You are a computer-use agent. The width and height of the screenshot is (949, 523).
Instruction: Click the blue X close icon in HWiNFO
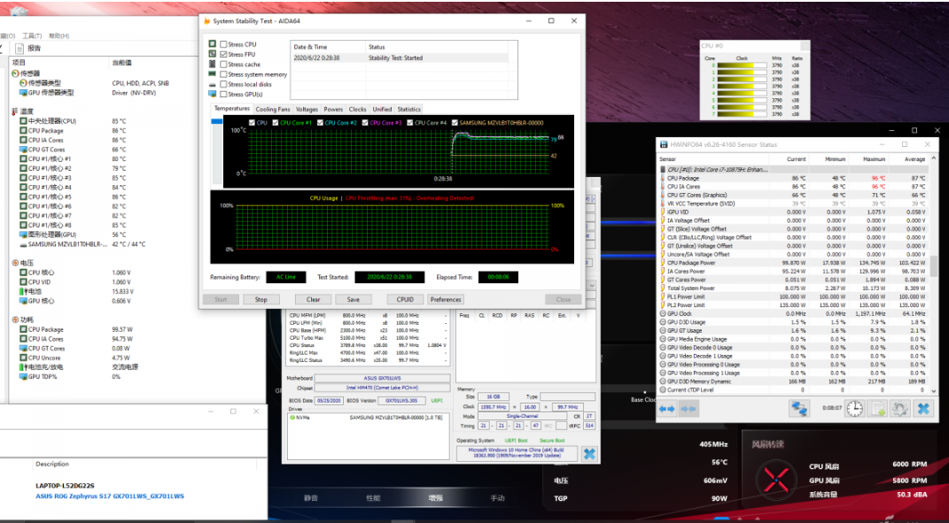click(x=923, y=409)
